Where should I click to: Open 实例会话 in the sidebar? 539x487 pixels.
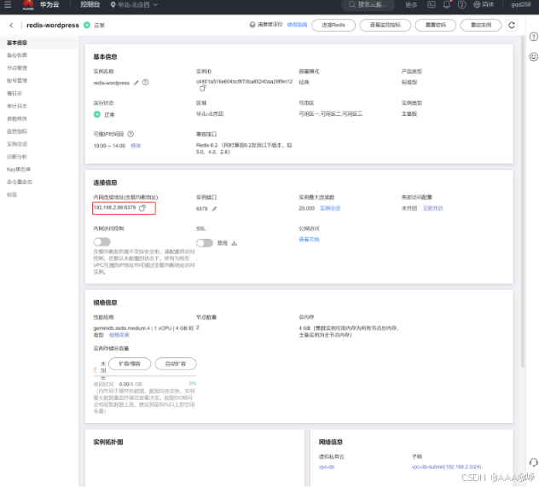pos(17,144)
